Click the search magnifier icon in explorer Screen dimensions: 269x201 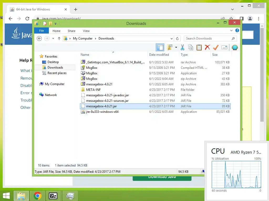click(x=233, y=38)
